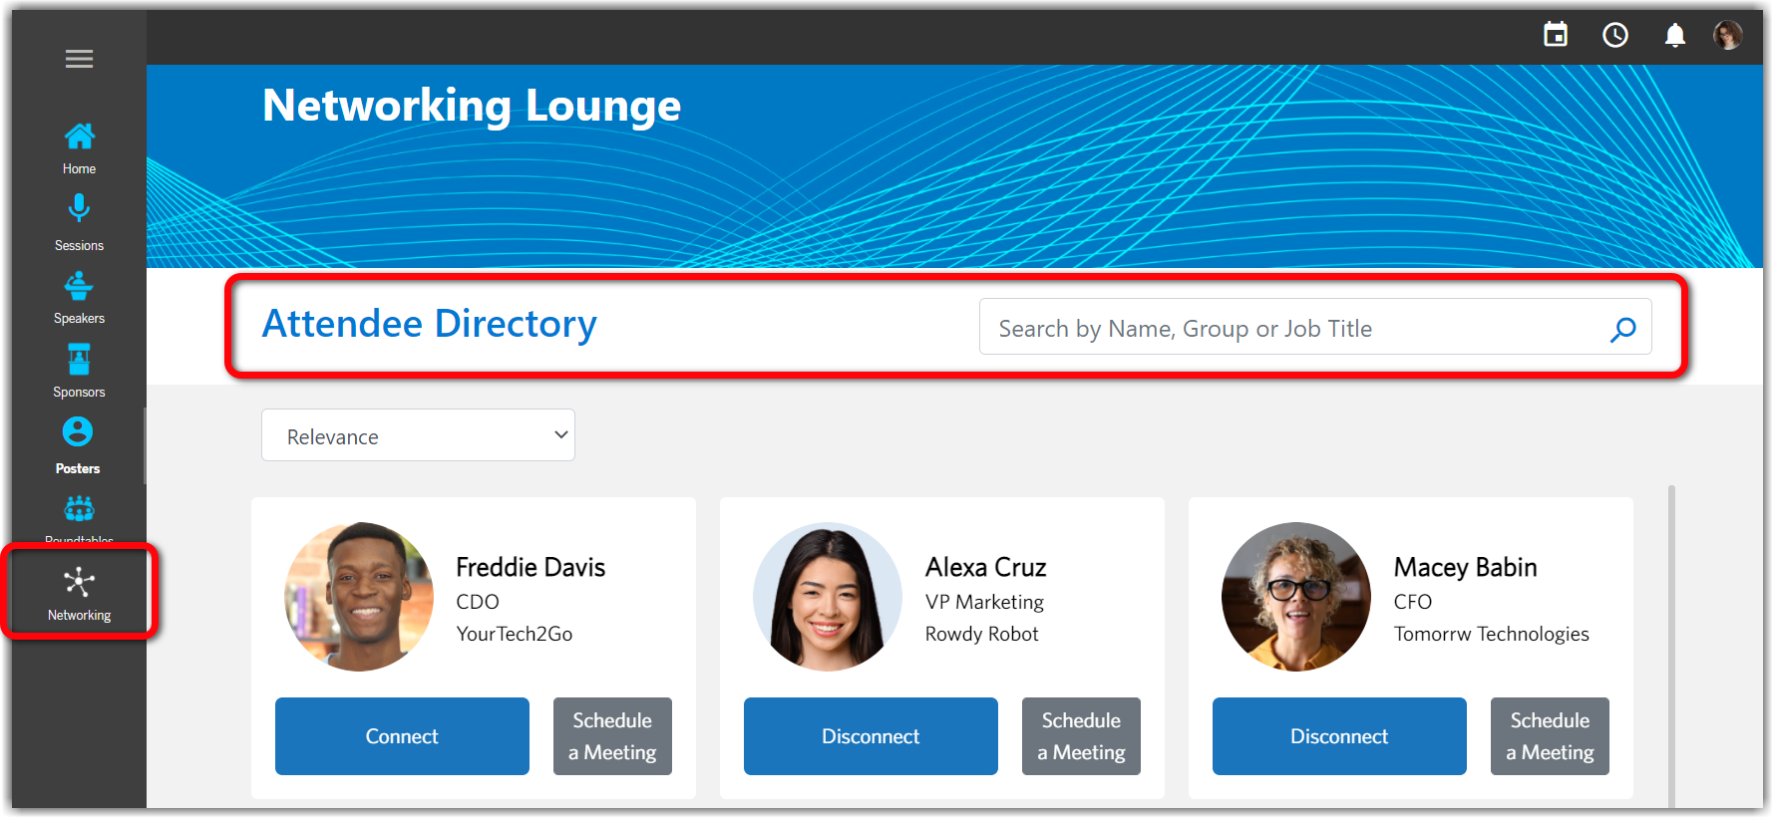
Task: Open Posters in the sidebar
Action: (x=78, y=444)
